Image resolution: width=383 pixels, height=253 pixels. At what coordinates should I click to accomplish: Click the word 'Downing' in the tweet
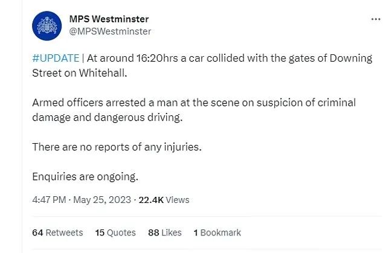[x=351, y=59]
